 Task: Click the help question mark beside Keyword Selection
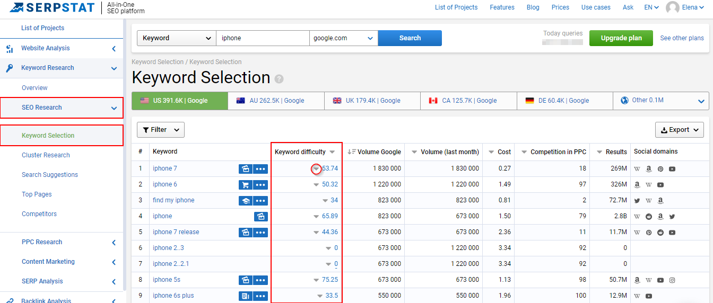coord(279,79)
